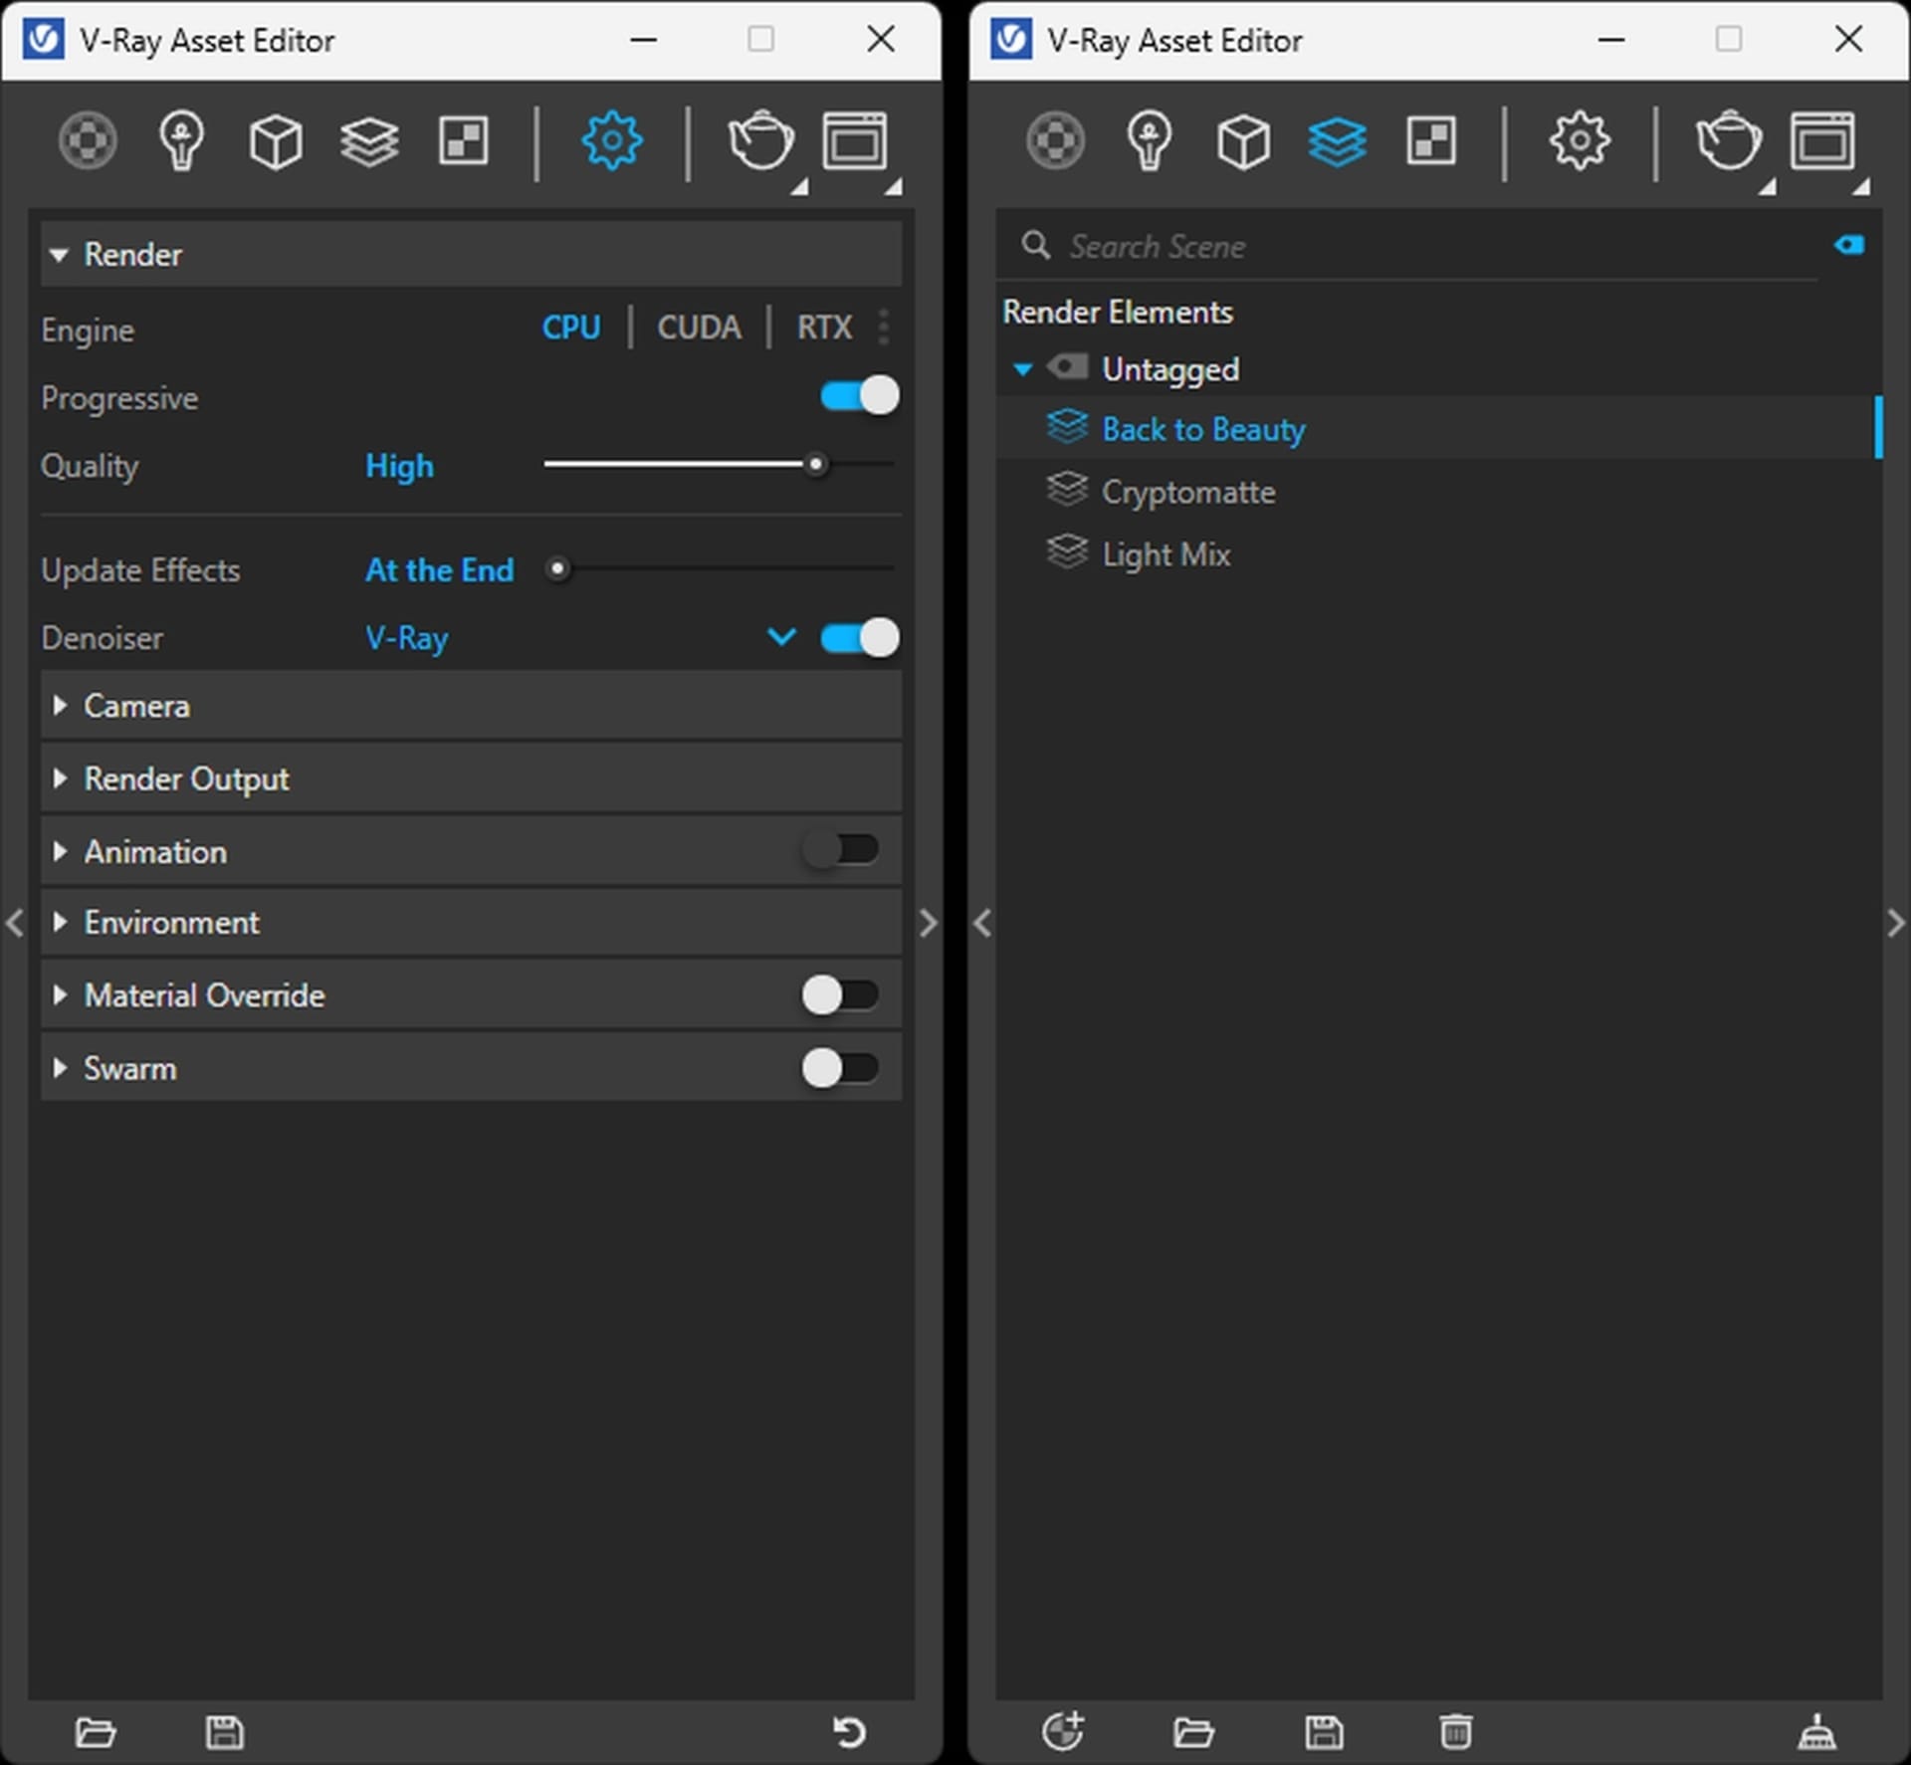Turn on the Swarm switch

tap(840, 1068)
